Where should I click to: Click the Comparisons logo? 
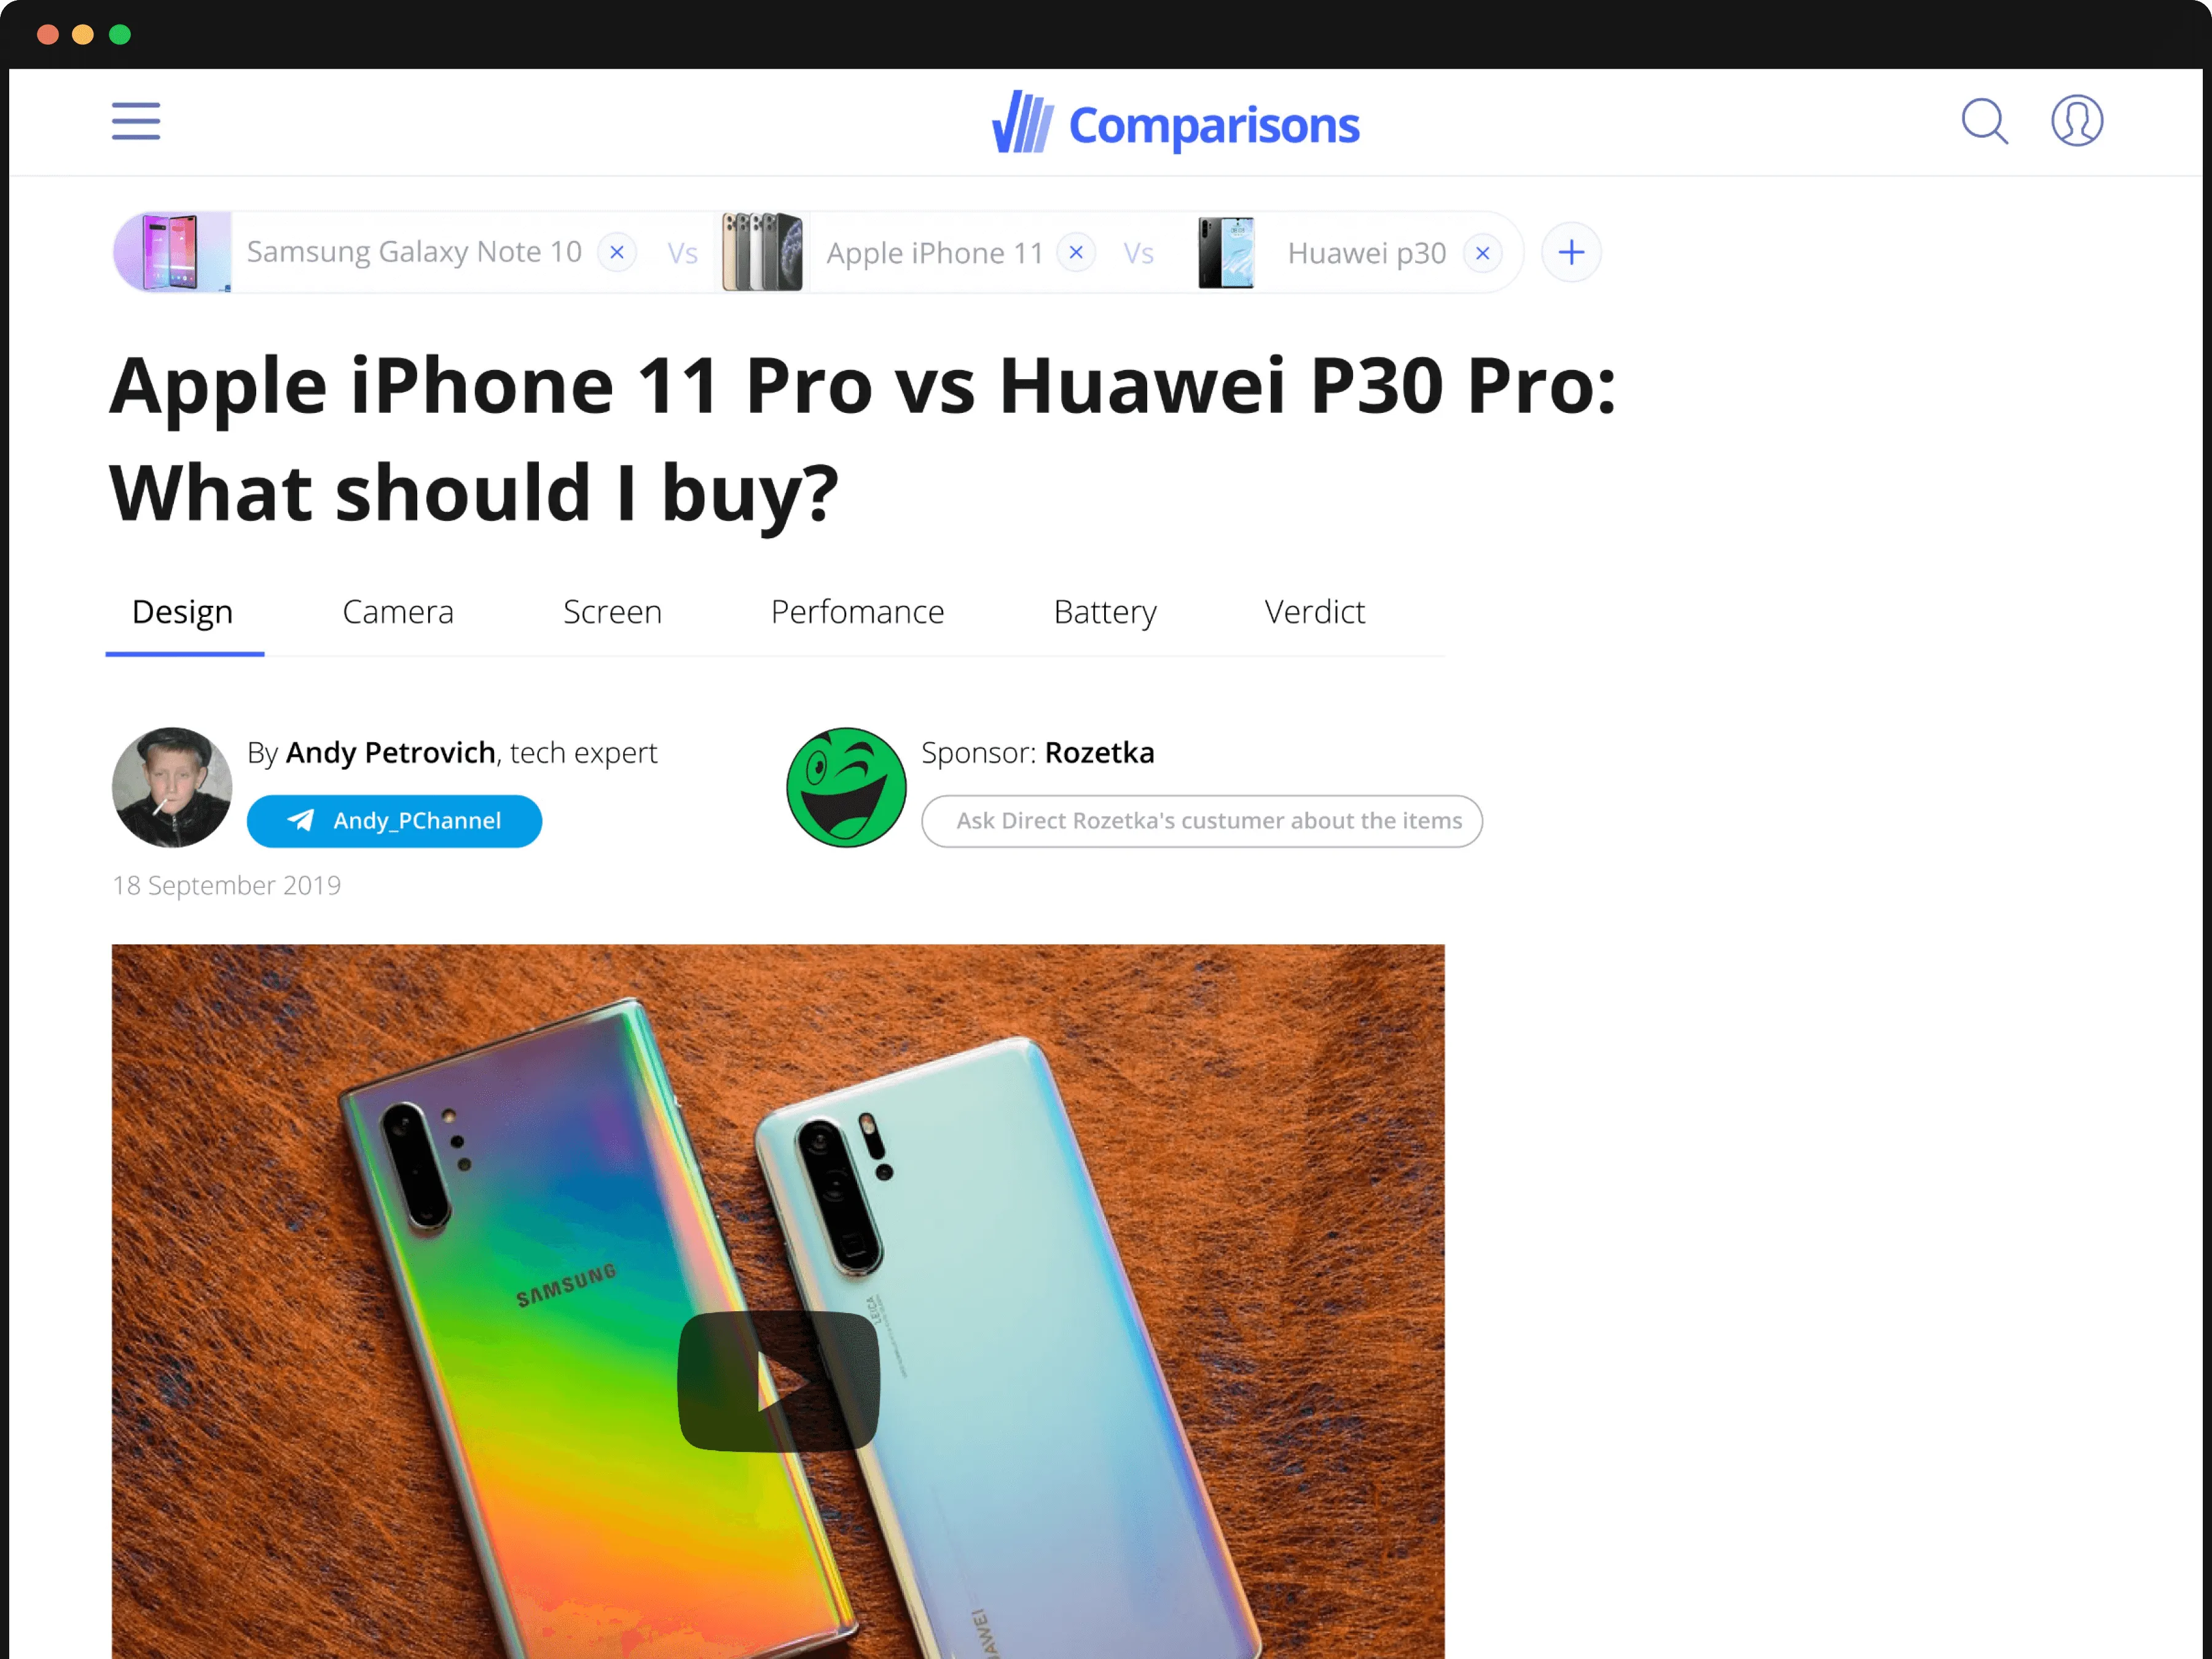(1175, 123)
